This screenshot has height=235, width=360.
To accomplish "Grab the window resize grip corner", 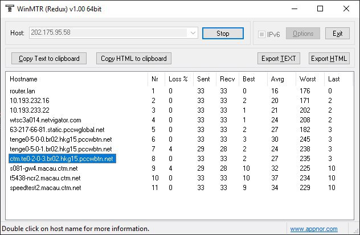I will coord(357,232).
